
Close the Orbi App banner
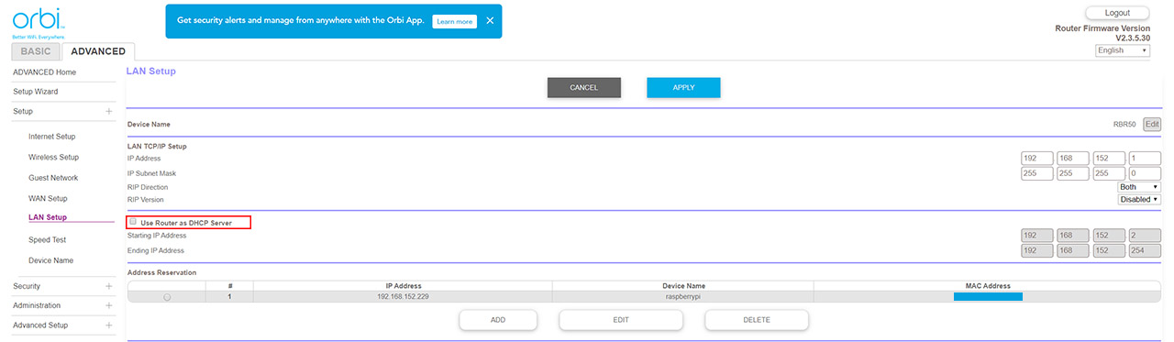pos(490,20)
